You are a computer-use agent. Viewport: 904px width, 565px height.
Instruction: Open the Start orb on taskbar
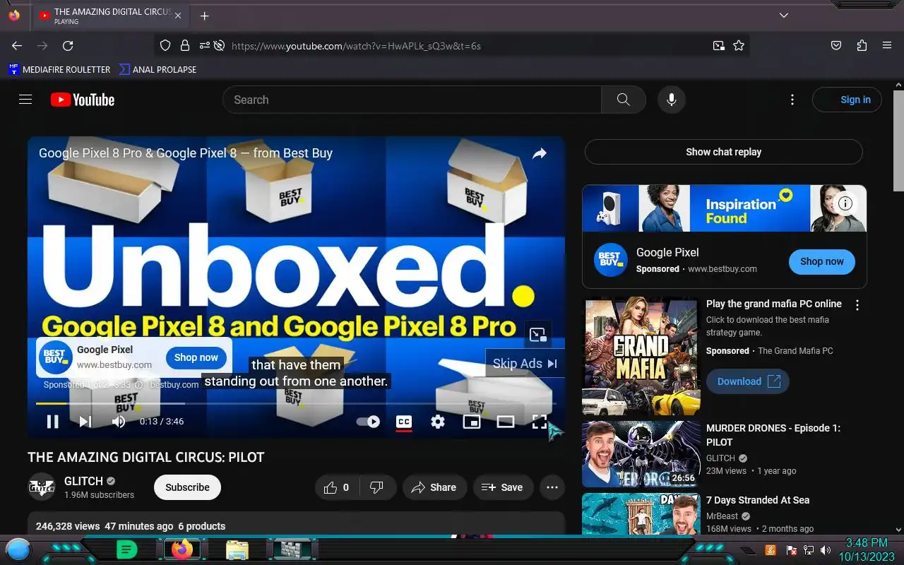point(18,549)
